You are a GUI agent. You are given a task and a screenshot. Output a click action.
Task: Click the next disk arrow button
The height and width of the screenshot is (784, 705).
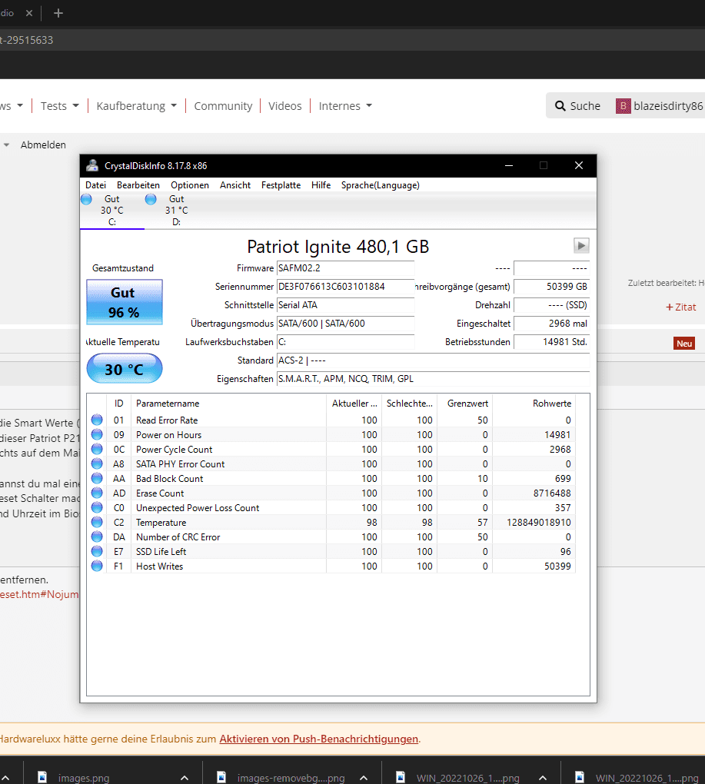[x=581, y=245]
